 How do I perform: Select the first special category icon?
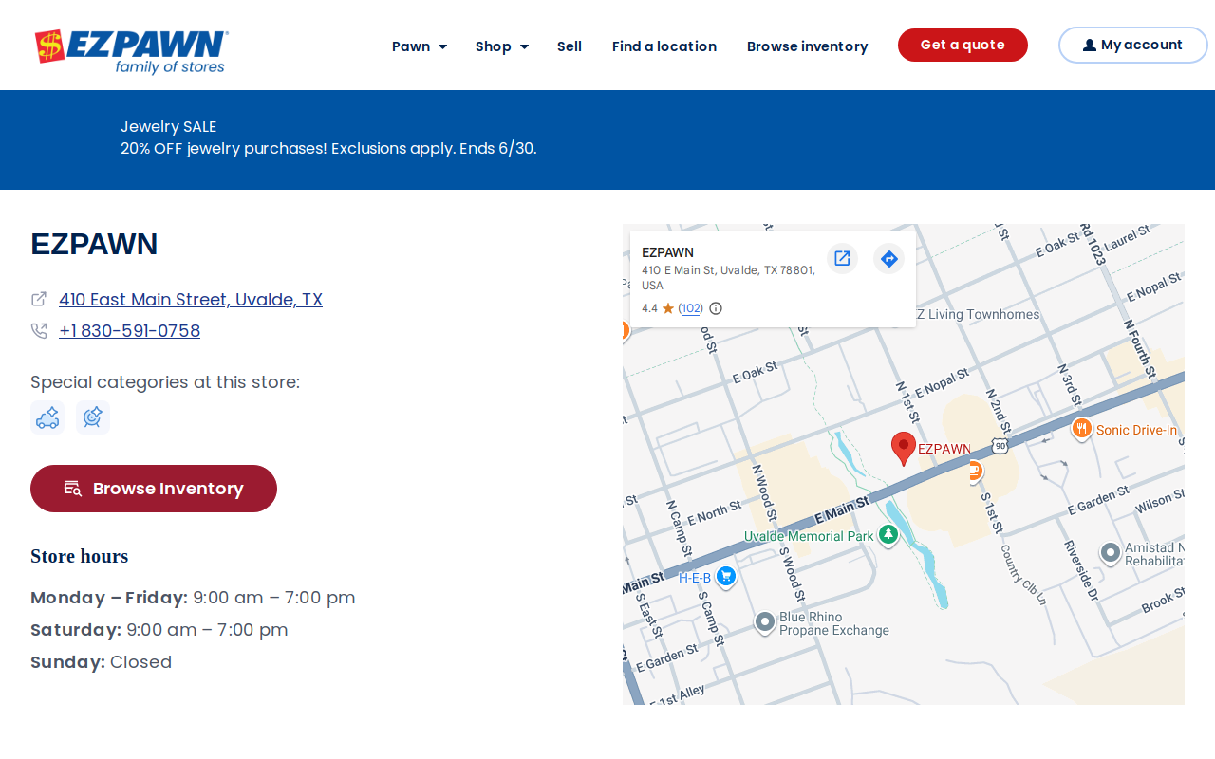pos(47,417)
